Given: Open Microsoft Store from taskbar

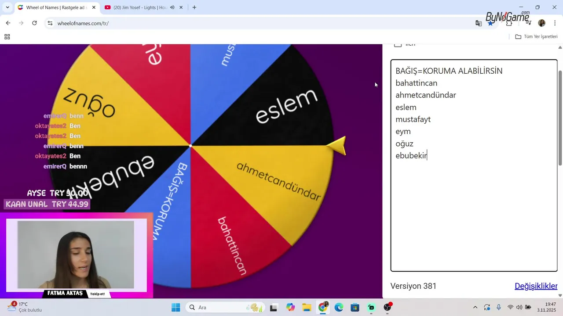Looking at the screenshot, I should pyautogui.click(x=355, y=307).
